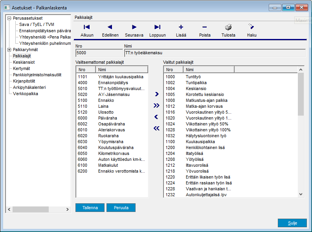Viewport: 312px width, 232px height.
Task: Select row 1100 Kuukausipalkka
Action: tap(231, 142)
